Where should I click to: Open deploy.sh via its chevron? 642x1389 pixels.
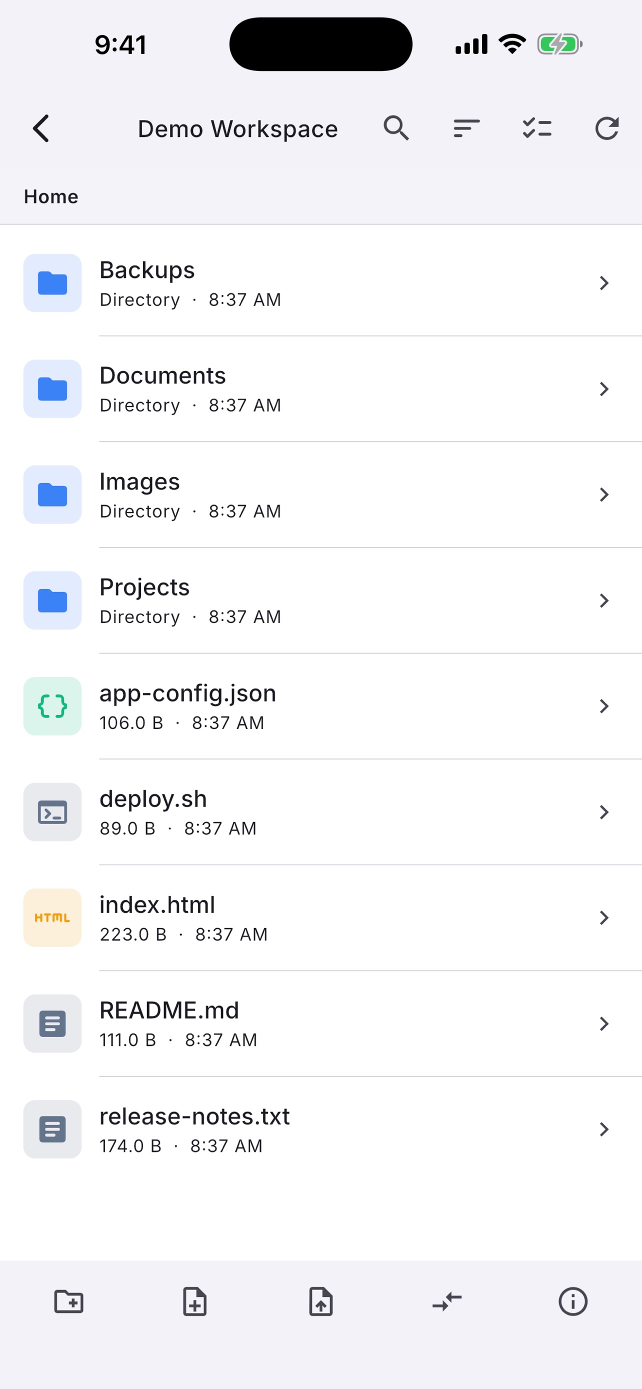[x=604, y=811]
